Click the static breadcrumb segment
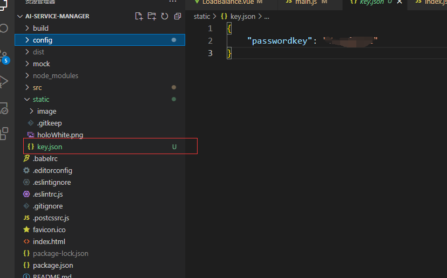 pos(202,17)
